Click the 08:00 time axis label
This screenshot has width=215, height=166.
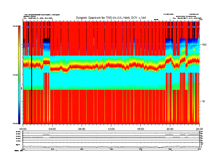[x=82, y=129]
